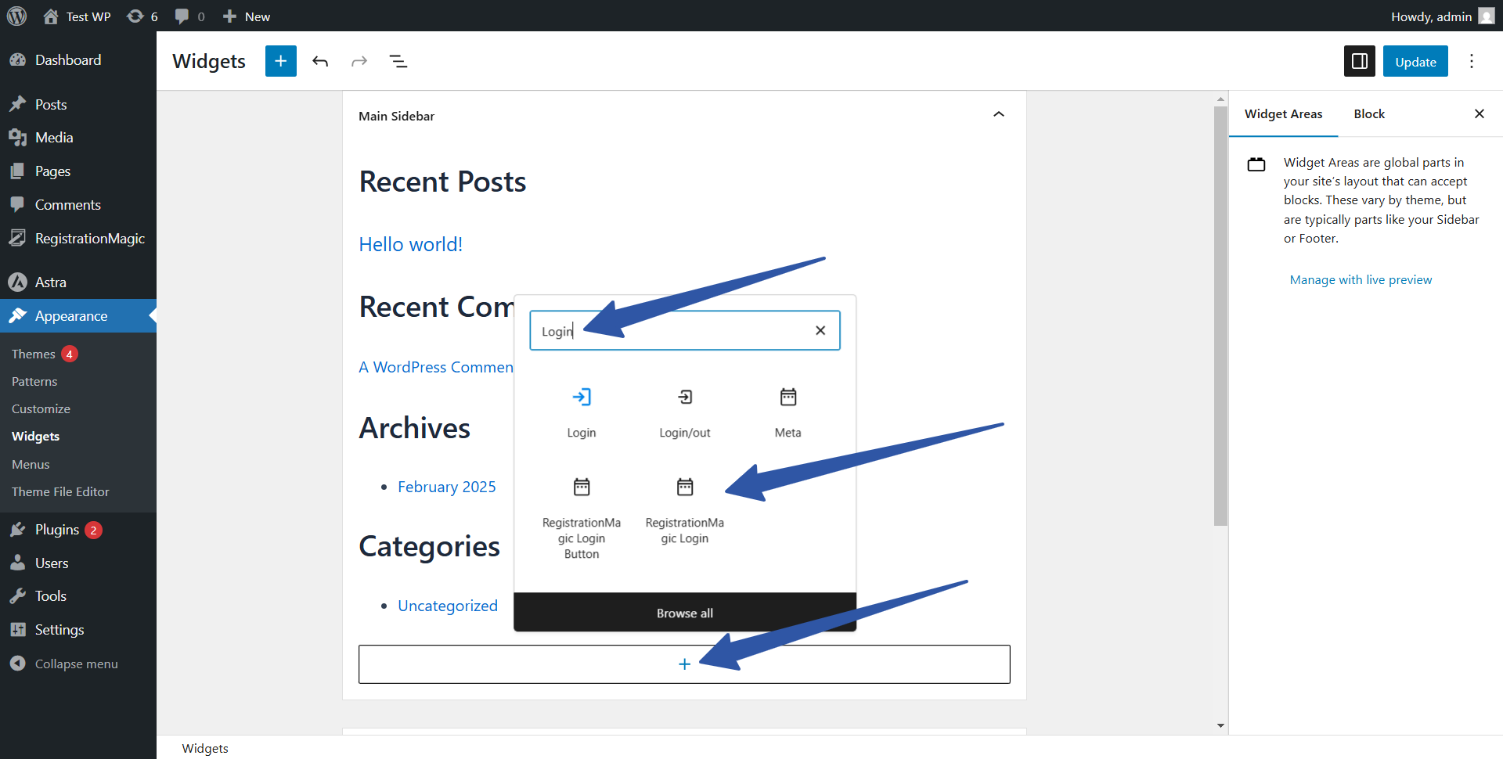Collapse the Main Sidebar widget area
Image resolution: width=1503 pixels, height=759 pixels.
click(998, 115)
